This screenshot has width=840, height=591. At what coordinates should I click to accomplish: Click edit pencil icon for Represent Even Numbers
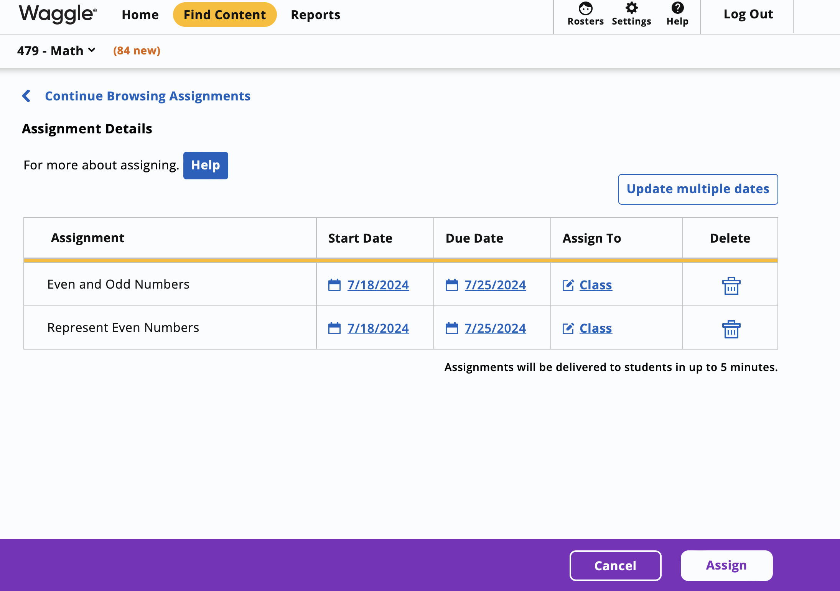coord(568,328)
